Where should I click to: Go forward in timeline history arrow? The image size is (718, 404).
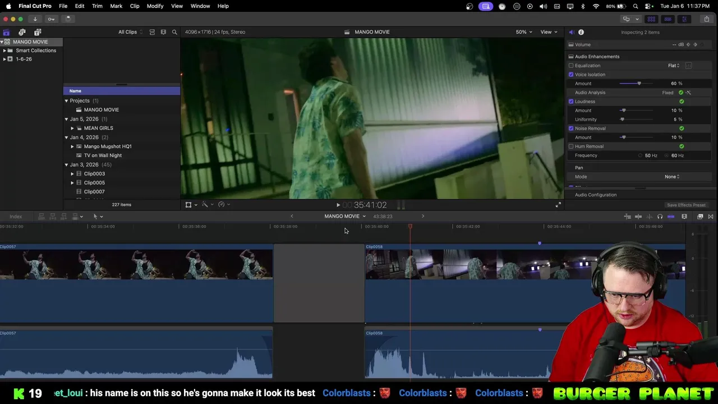(423, 216)
